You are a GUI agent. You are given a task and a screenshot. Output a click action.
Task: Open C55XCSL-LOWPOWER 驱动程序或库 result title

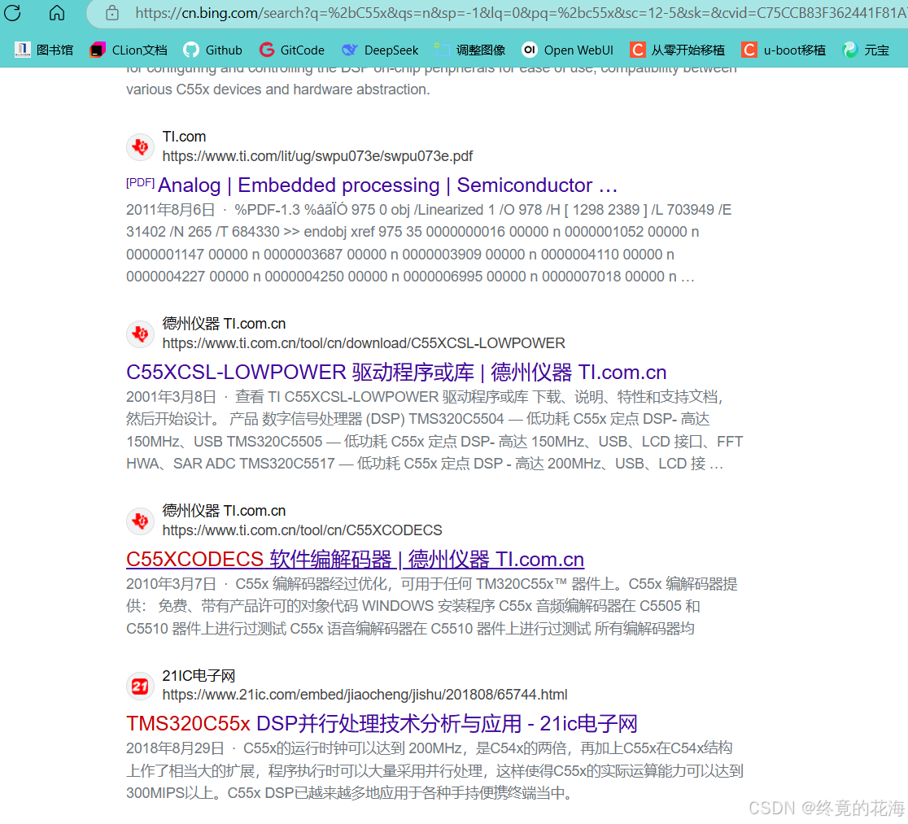tap(396, 373)
